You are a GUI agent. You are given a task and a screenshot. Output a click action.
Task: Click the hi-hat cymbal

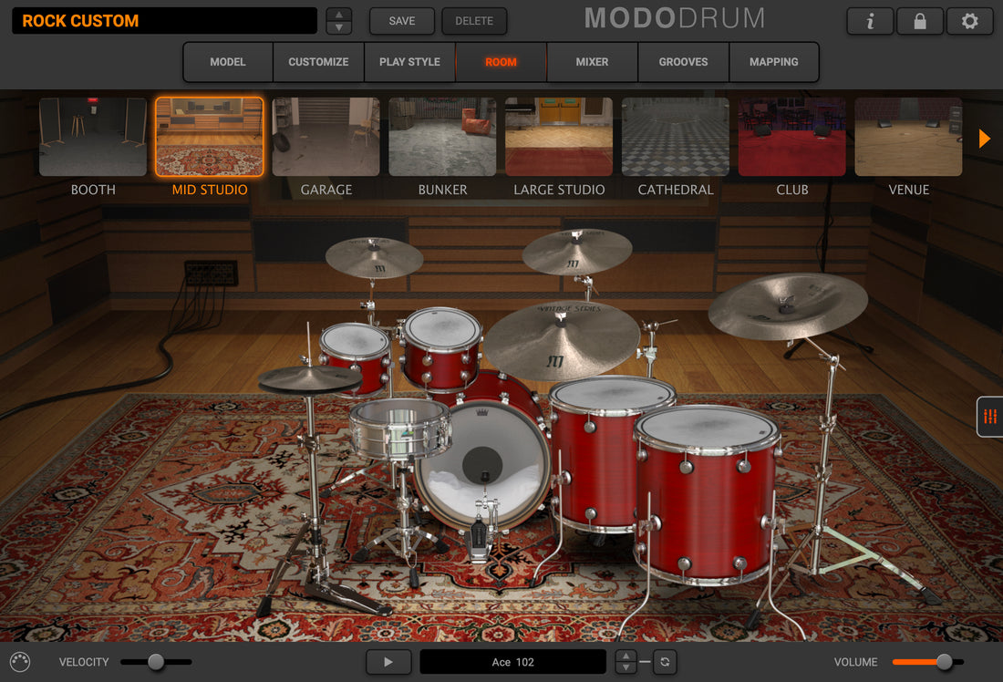pos(310,380)
